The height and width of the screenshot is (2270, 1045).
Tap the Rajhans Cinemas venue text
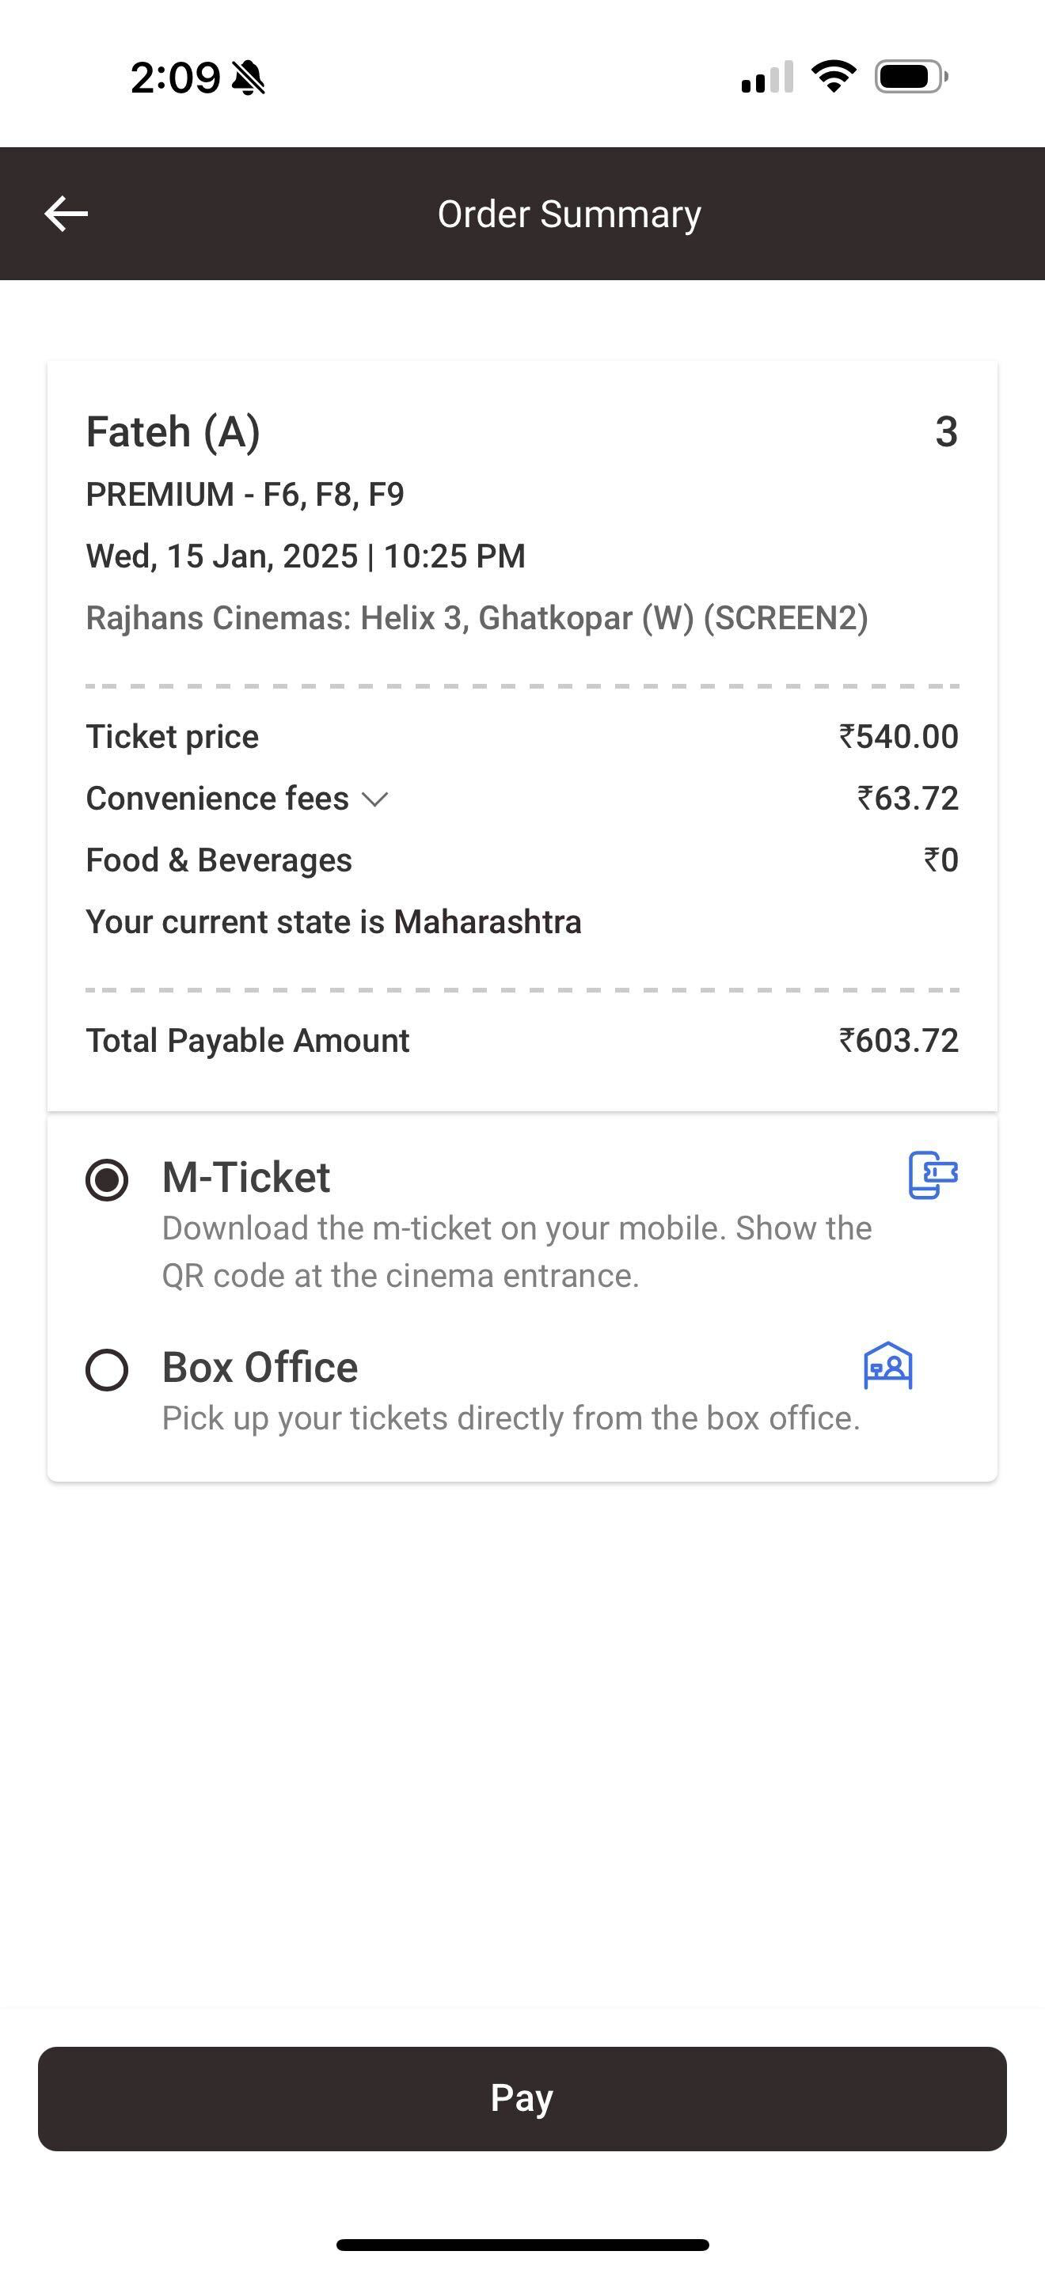pyautogui.click(x=477, y=617)
